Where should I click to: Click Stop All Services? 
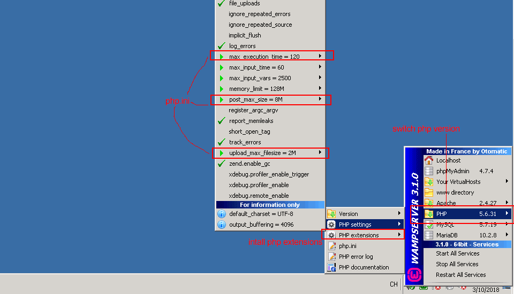point(467,264)
